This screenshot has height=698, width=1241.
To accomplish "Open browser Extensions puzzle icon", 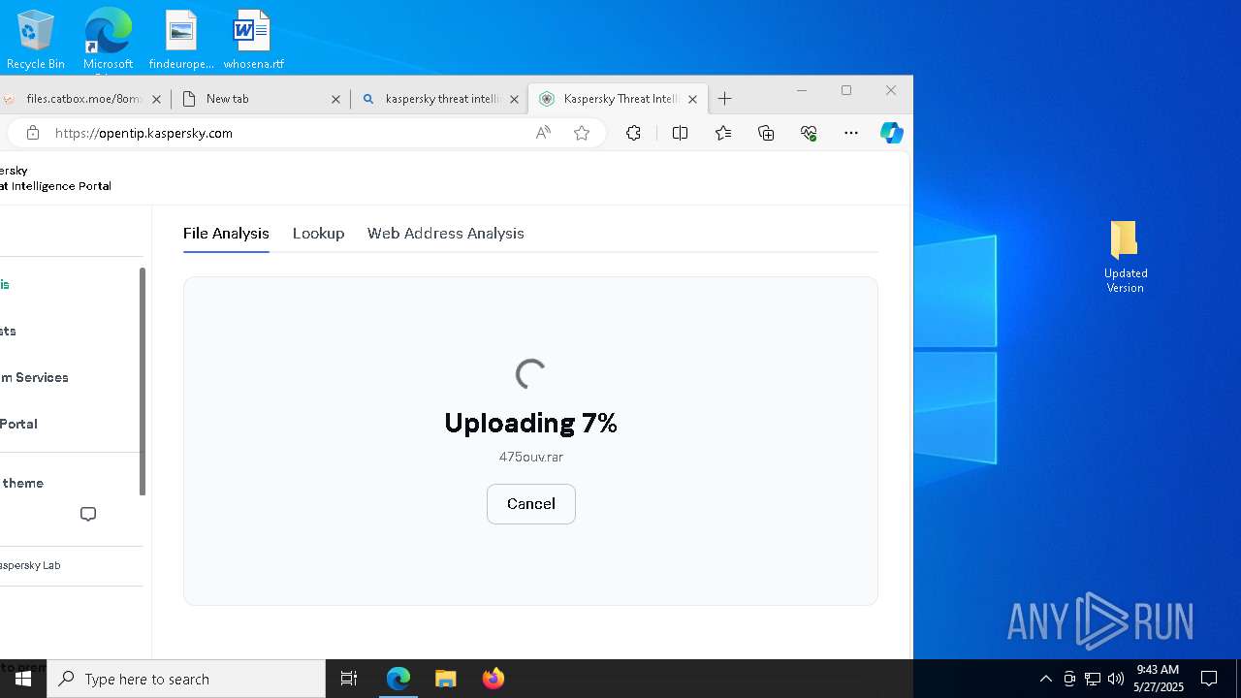I will 633,133.
